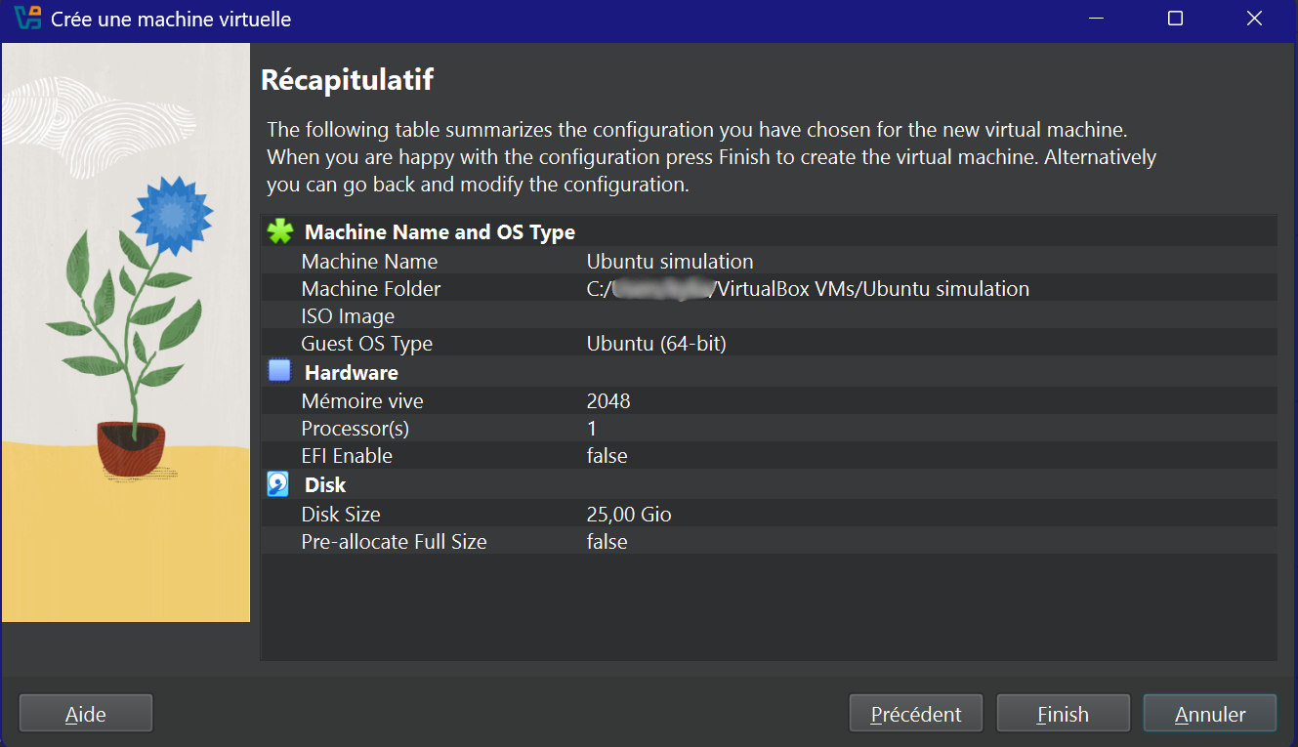Click the Processor(s) count value
The height and width of the screenshot is (747, 1298).
[x=591, y=428]
